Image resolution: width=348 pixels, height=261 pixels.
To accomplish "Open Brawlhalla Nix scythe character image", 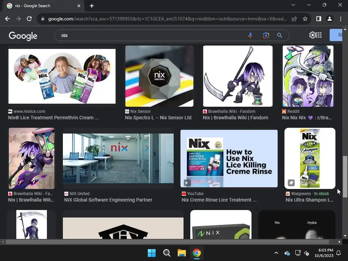I will click(238, 76).
